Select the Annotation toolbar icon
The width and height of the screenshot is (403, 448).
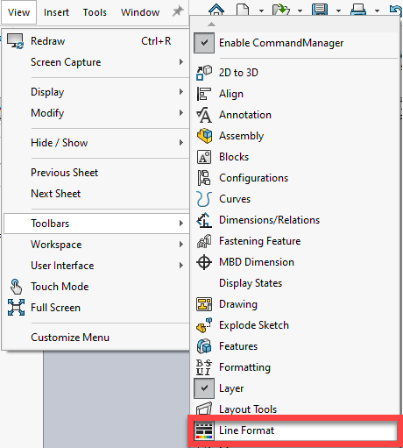coord(204,115)
